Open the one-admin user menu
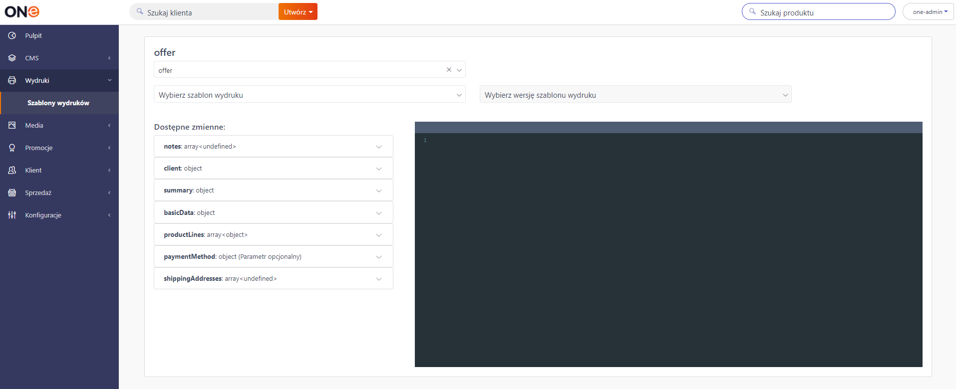Viewport: 956px width, 389px height. coord(929,11)
